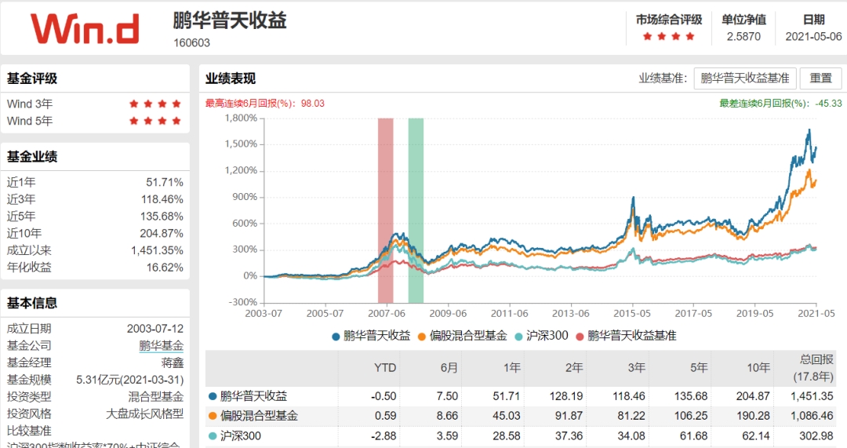Click the Wind 5年 star rating
Viewport: 847px width, 448px height.
(x=155, y=121)
